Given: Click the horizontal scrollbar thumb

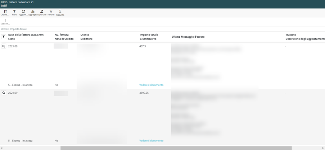Looking at the screenshot, I should (176, 148).
